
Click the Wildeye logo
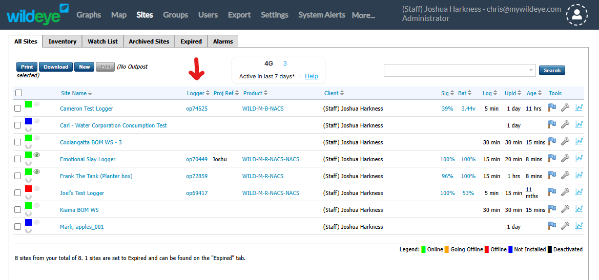click(37, 15)
